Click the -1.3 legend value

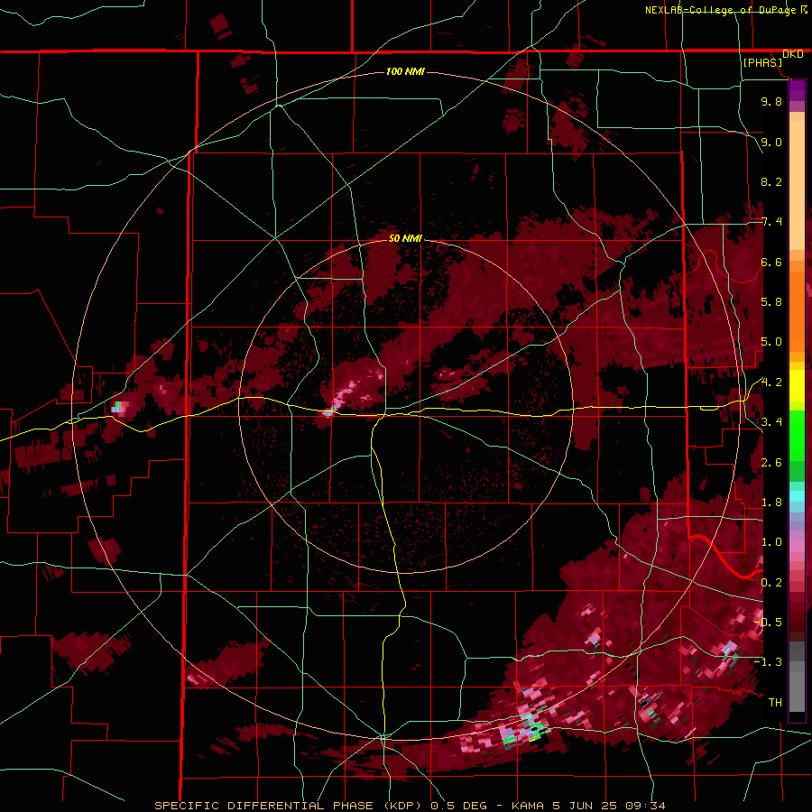[768, 662]
